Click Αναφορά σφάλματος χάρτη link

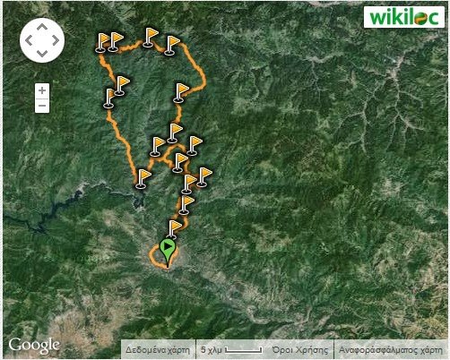coord(391,349)
